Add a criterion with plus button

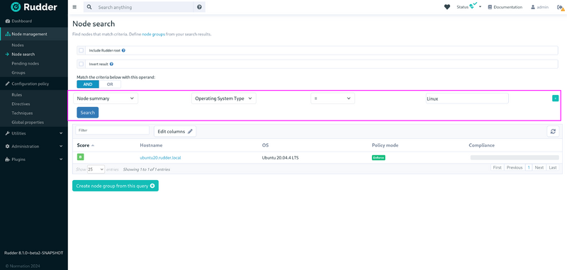click(x=555, y=99)
